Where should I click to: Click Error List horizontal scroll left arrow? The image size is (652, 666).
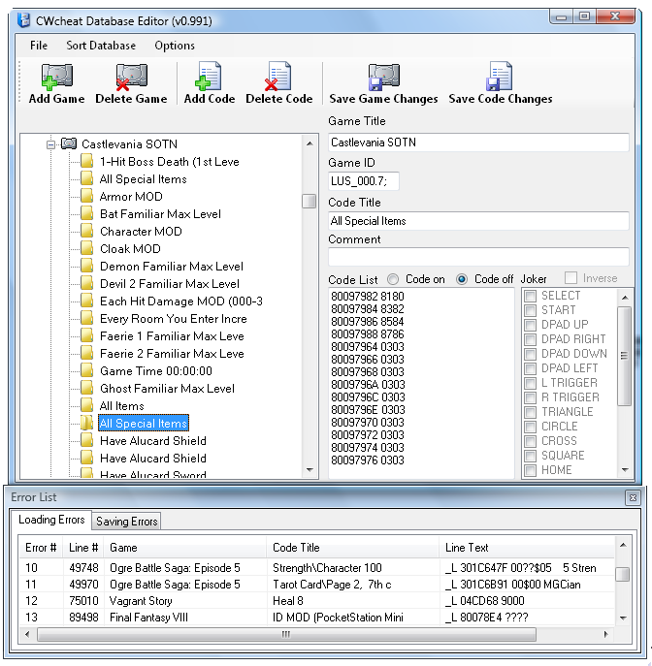click(27, 635)
